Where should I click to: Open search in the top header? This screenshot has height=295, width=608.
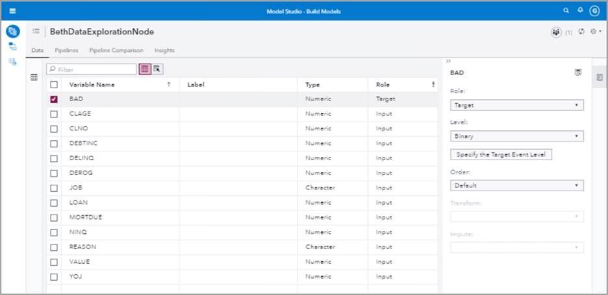(566, 11)
